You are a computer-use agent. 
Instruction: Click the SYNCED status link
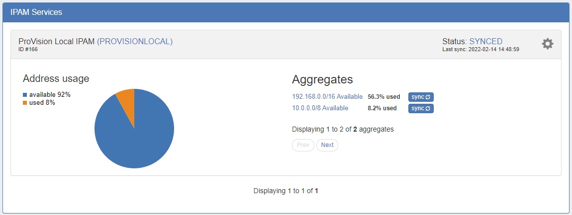485,41
